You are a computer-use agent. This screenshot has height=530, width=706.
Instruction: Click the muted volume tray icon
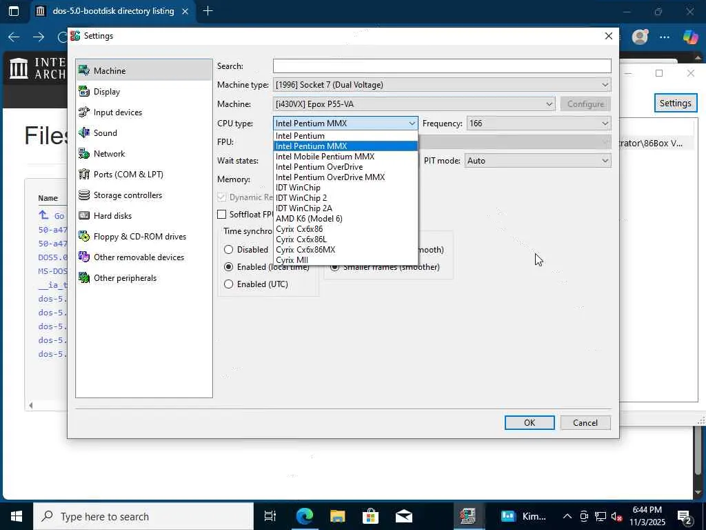coord(616,516)
